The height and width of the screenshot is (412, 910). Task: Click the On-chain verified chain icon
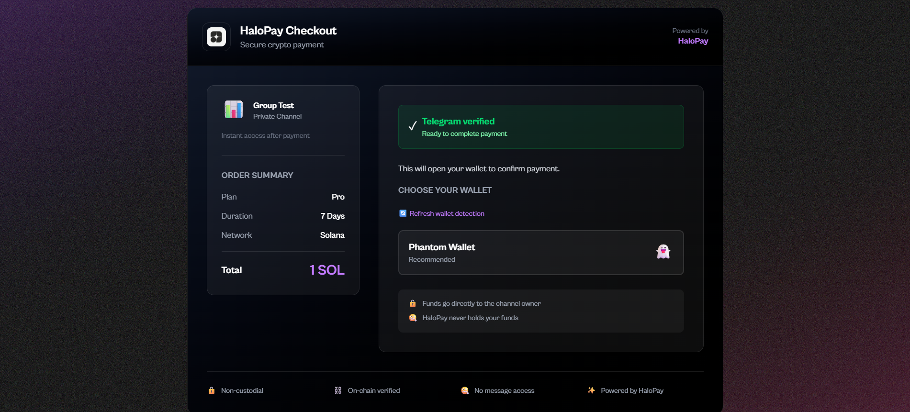pos(338,390)
